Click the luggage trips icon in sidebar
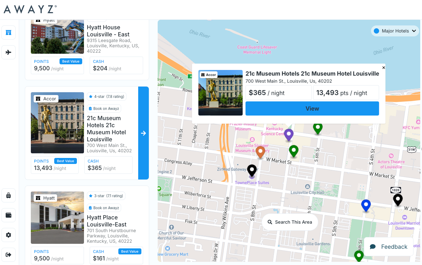The image size is (422, 265). [x=9, y=195]
